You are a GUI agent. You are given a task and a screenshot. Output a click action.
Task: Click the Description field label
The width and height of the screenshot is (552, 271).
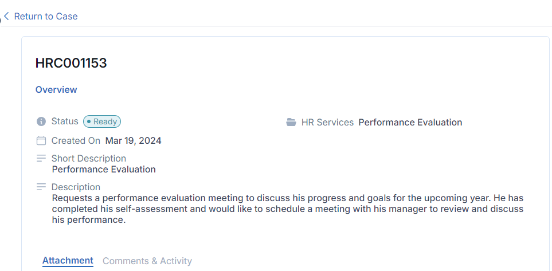76,187
